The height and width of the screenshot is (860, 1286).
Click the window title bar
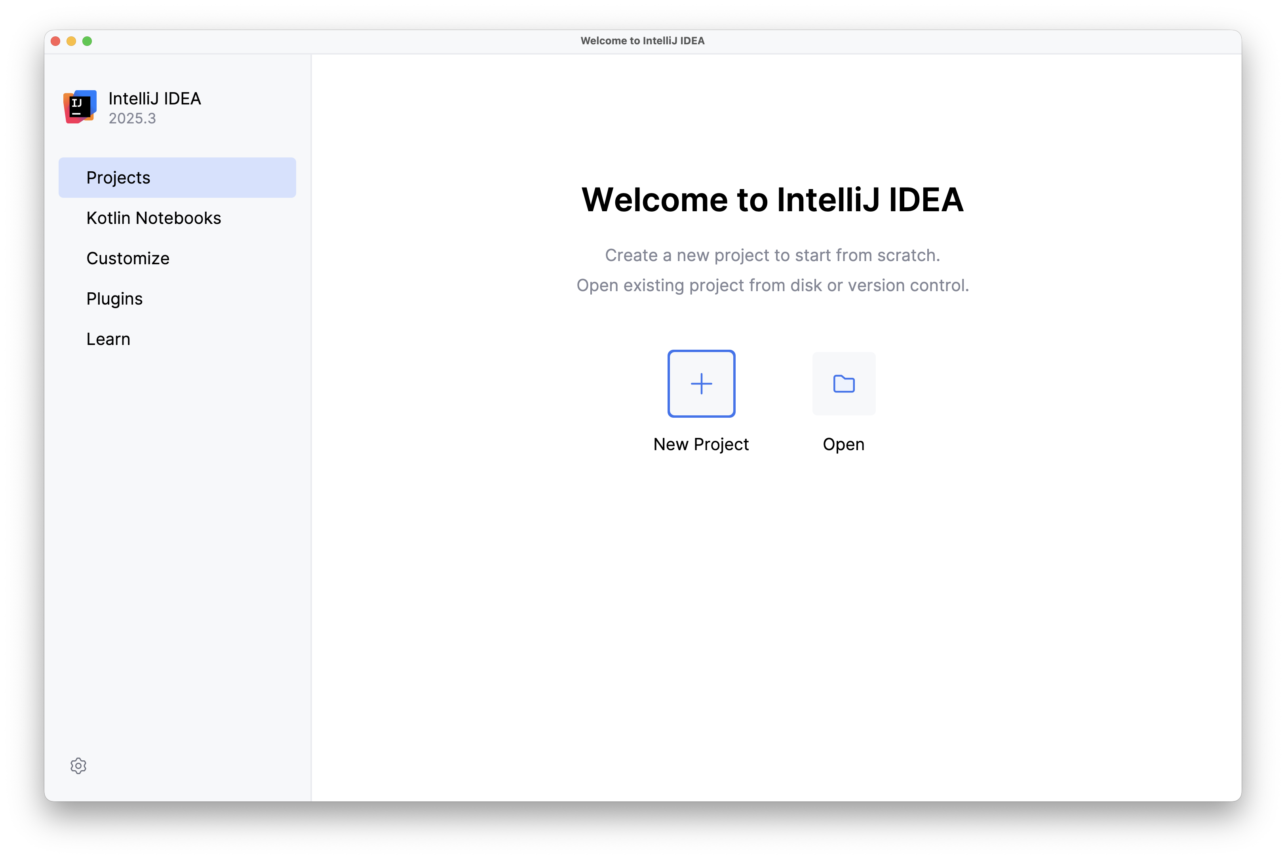643,41
